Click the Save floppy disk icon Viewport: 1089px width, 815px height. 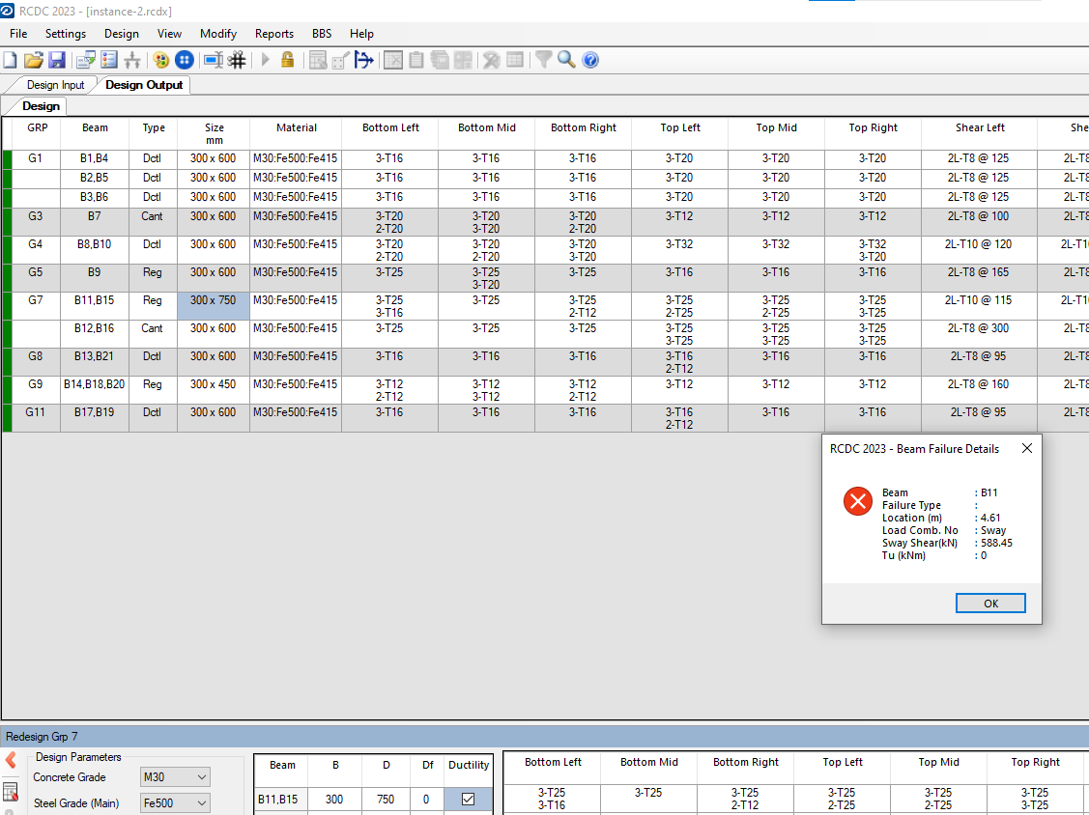click(56, 60)
